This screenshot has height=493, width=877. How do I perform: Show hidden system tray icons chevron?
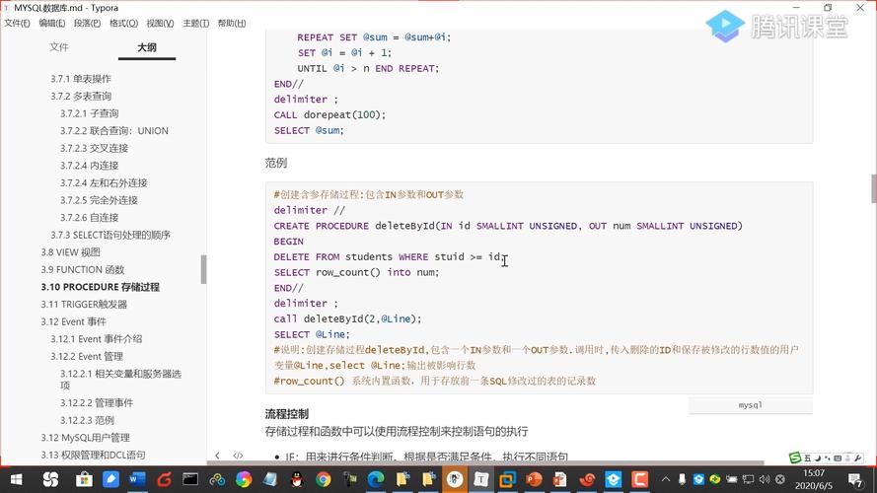[666, 479]
